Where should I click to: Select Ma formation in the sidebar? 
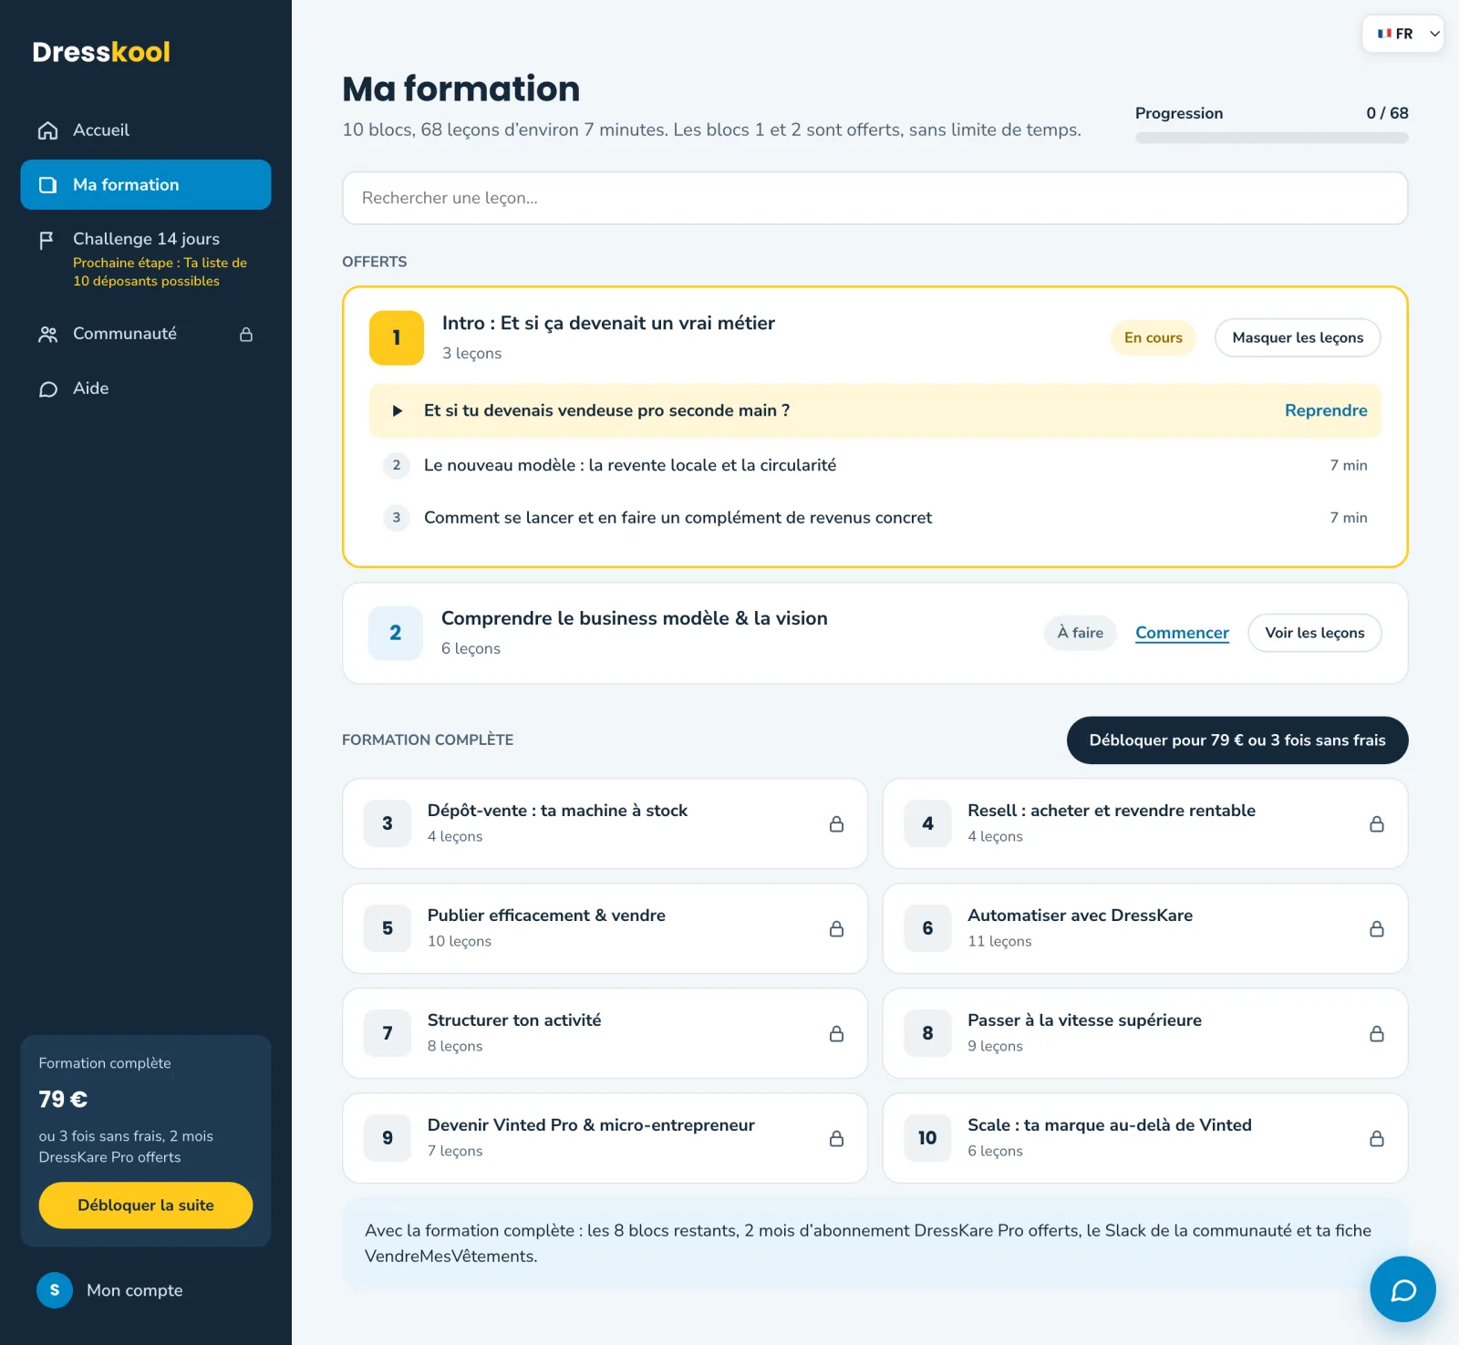point(146,185)
